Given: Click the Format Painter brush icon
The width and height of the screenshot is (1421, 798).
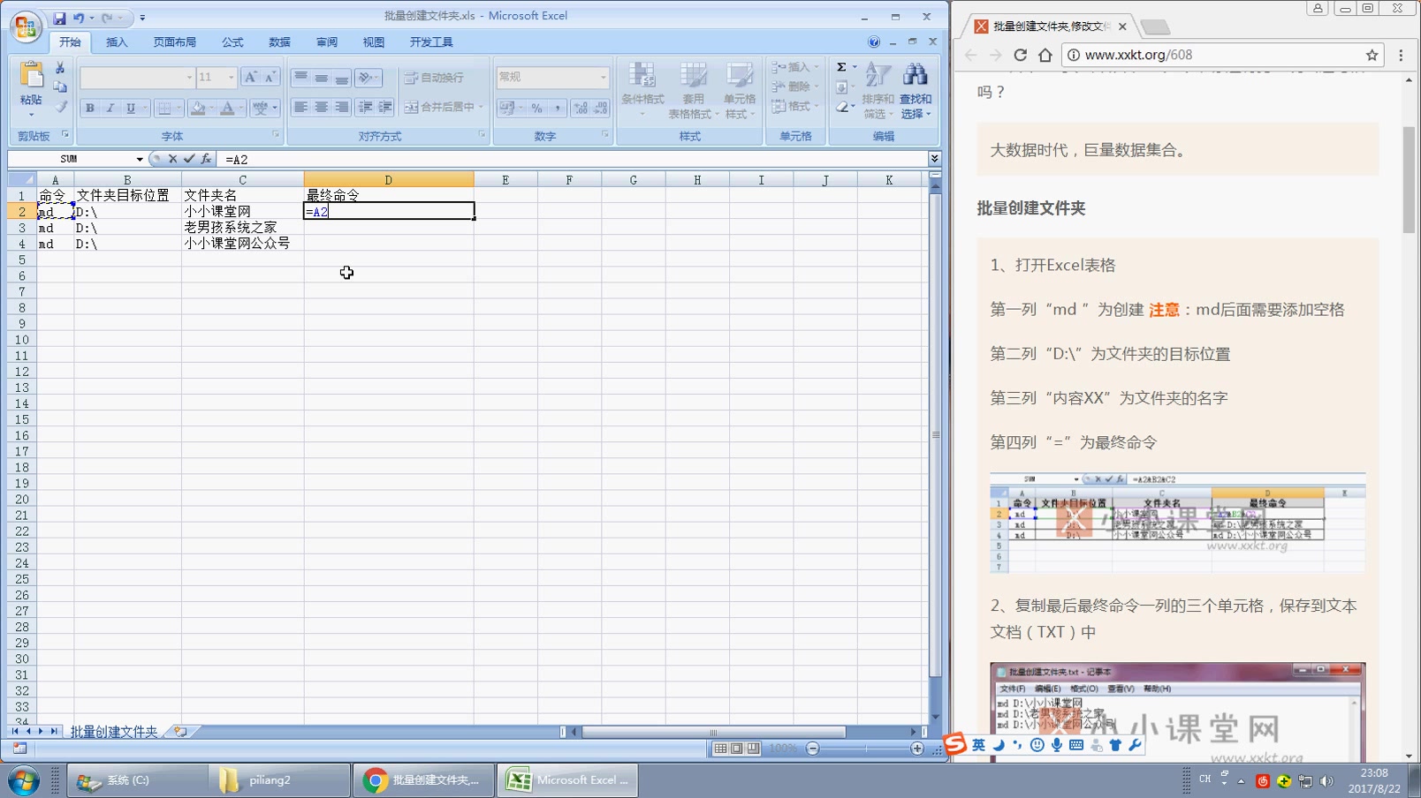Looking at the screenshot, I should 60,107.
